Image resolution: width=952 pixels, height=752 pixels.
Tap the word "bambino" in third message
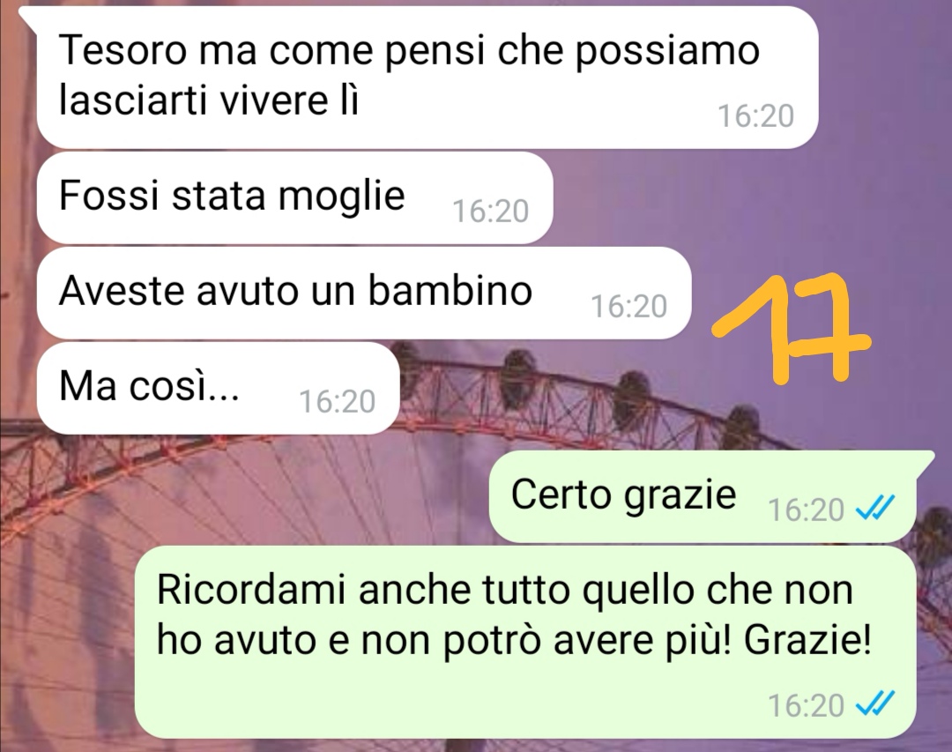tap(450, 290)
